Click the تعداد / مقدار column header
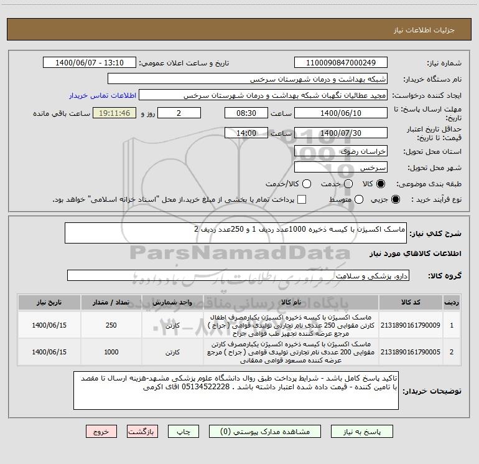Viewport: 479px width, 464px height. point(111,302)
